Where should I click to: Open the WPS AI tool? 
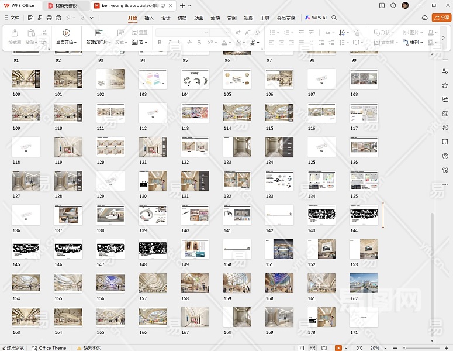(x=316, y=18)
